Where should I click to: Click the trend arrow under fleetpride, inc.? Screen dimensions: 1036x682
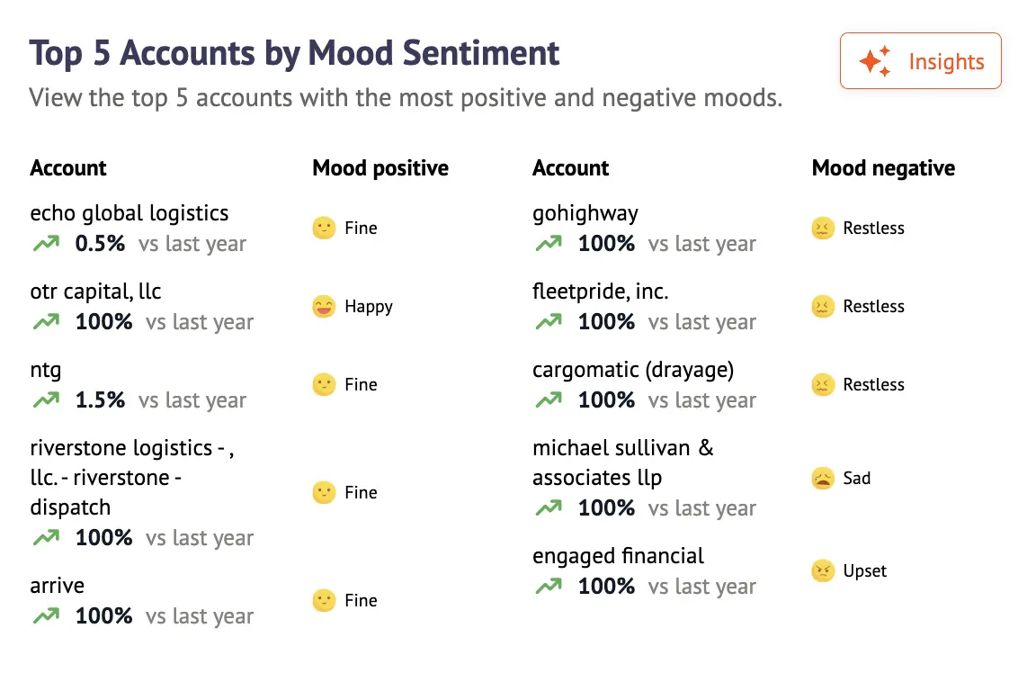(x=548, y=322)
